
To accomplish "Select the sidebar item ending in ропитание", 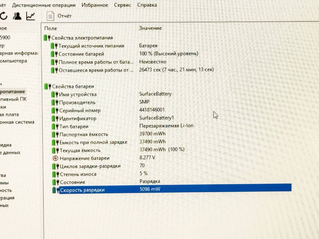I will coord(13,92).
